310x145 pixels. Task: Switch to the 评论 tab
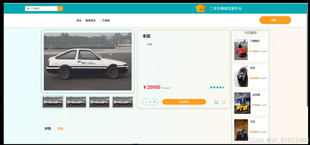60,129
